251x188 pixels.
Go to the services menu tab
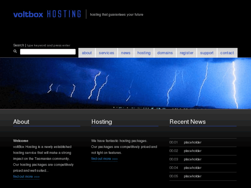pyautogui.click(x=106, y=53)
